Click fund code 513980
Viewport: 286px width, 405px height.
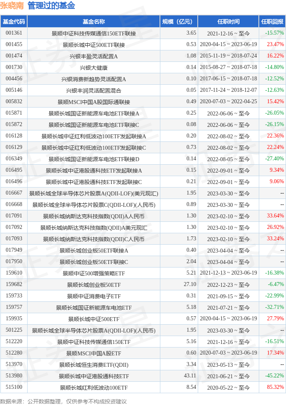pos(14,376)
